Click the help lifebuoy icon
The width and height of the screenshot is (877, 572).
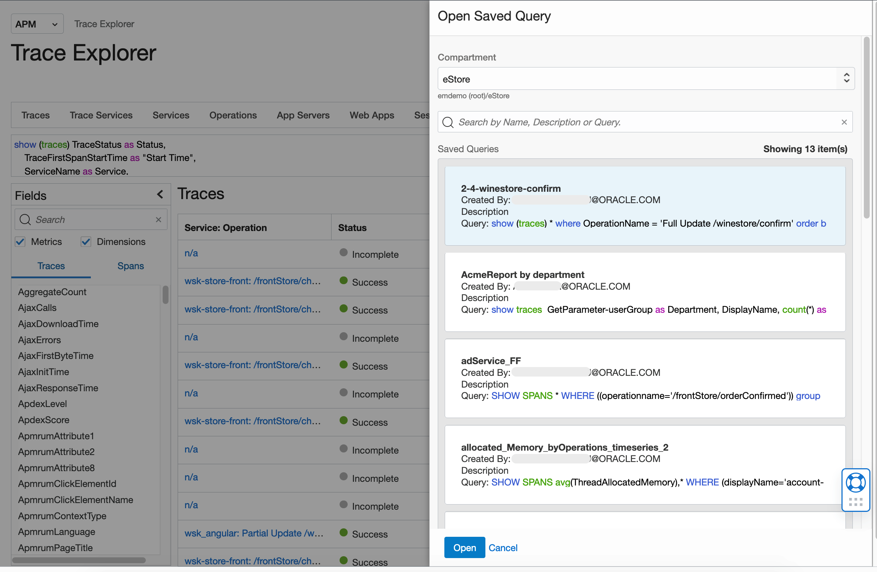coord(855,483)
